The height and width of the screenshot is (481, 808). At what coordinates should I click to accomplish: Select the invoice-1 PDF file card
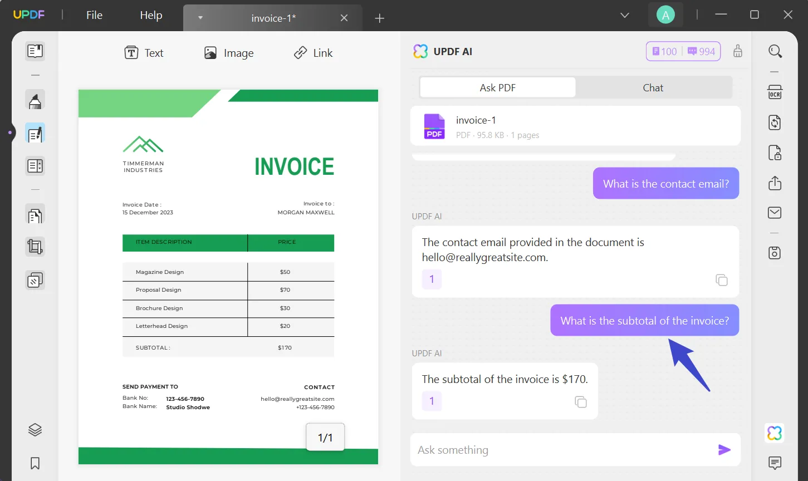click(x=575, y=126)
